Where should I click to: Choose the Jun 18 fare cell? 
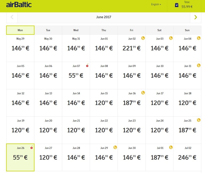[187, 103]
